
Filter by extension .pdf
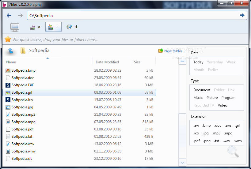pos(196,141)
